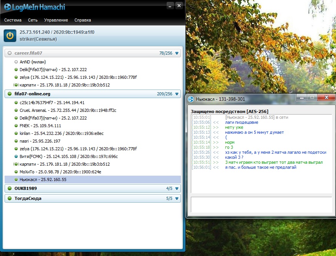This screenshot has width=336, height=256.
Task: Click status icon beside nasri
Action: point(16,141)
